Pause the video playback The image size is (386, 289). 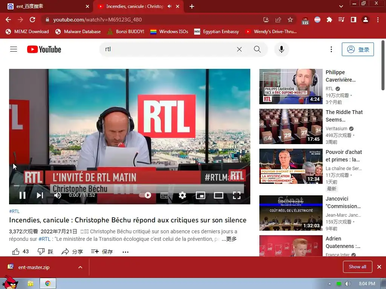coord(22,195)
